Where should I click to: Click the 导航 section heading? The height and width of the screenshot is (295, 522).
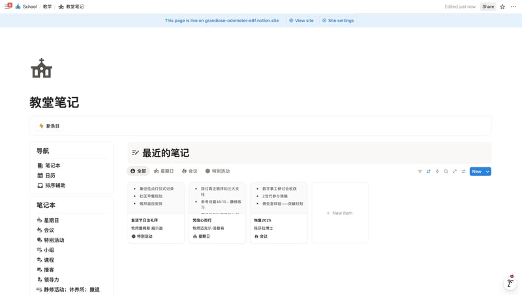tap(42, 151)
